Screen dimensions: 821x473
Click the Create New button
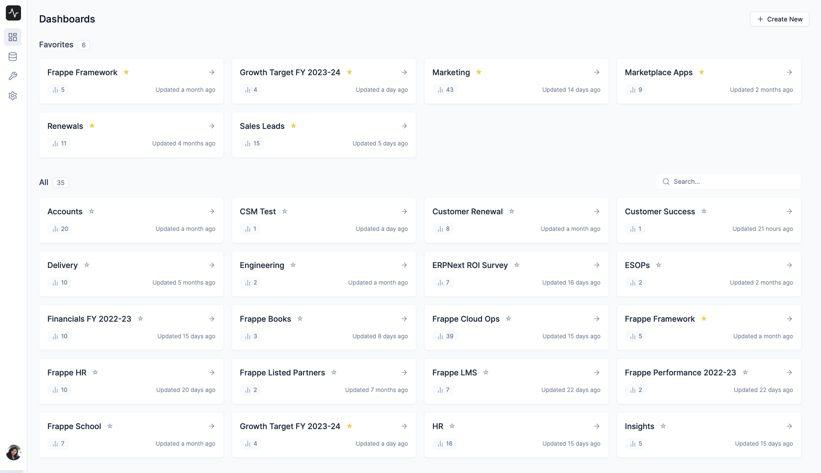click(780, 19)
